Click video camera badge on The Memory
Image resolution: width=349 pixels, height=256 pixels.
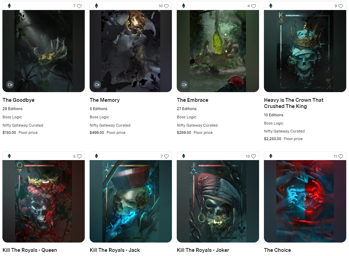97,85
